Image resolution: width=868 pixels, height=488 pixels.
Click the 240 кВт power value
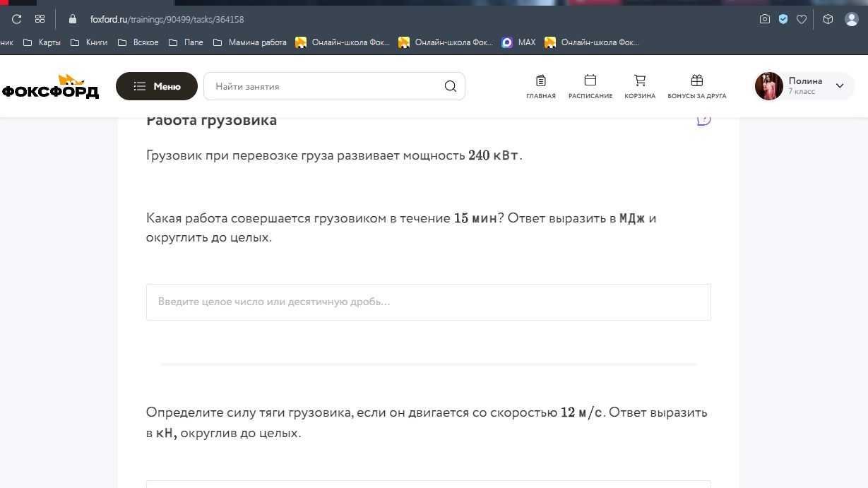pos(494,155)
